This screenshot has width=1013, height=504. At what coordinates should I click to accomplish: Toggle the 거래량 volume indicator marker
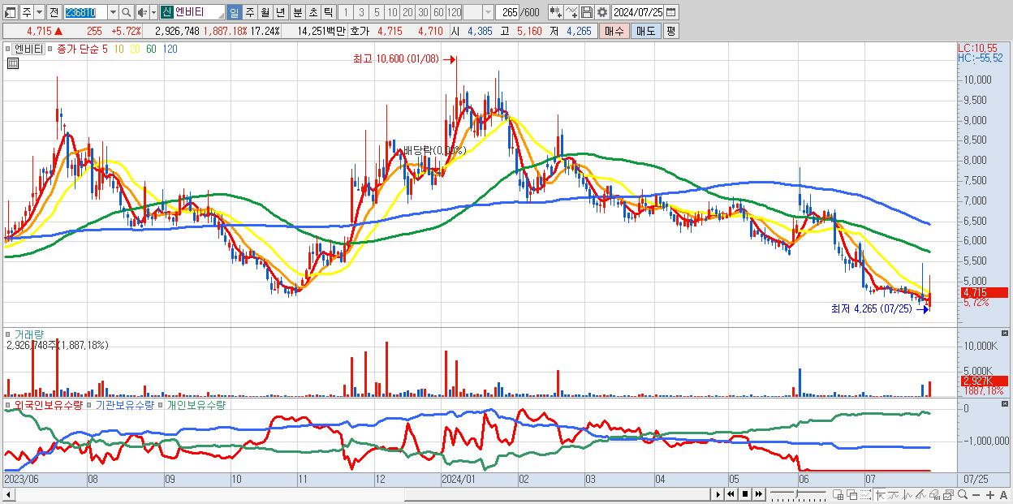(7, 334)
